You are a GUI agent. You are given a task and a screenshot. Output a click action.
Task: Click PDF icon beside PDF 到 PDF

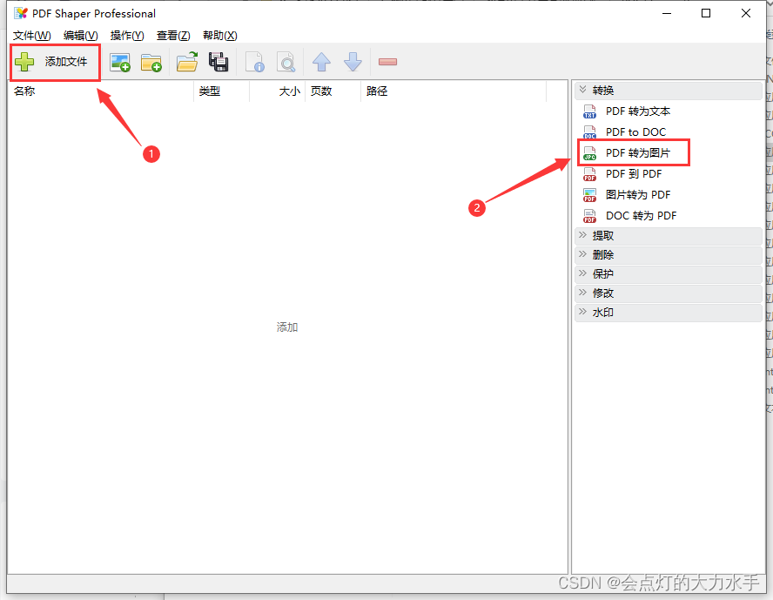point(589,174)
